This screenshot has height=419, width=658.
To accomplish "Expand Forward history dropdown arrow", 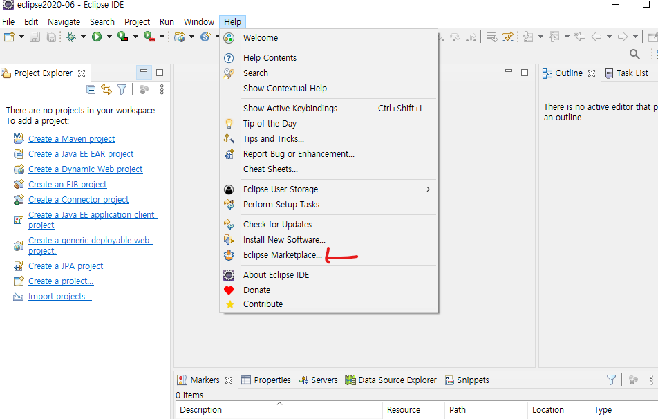I will [x=635, y=37].
